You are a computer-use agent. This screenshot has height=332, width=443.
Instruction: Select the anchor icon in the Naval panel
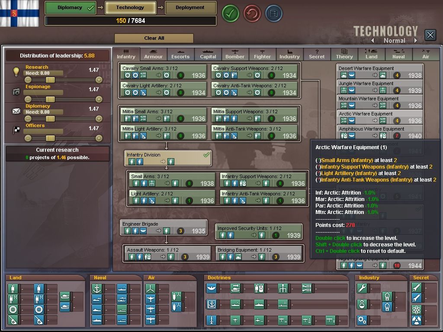tap(97, 288)
